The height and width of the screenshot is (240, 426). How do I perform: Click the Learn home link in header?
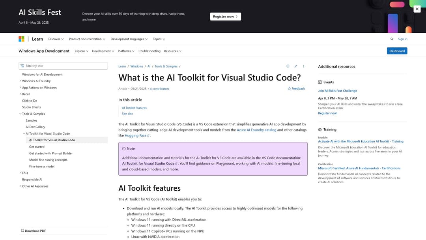pos(37,39)
